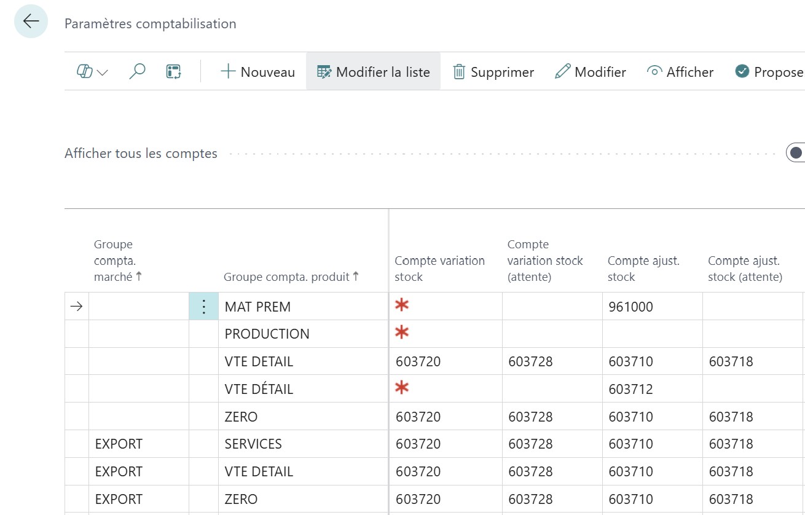Select the row arrow beside MAT PREM
The width and height of the screenshot is (805, 515).
point(76,307)
